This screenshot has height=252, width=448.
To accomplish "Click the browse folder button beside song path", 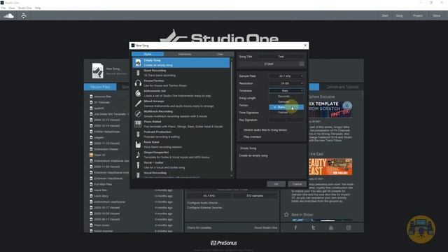I will (x=302, y=64).
